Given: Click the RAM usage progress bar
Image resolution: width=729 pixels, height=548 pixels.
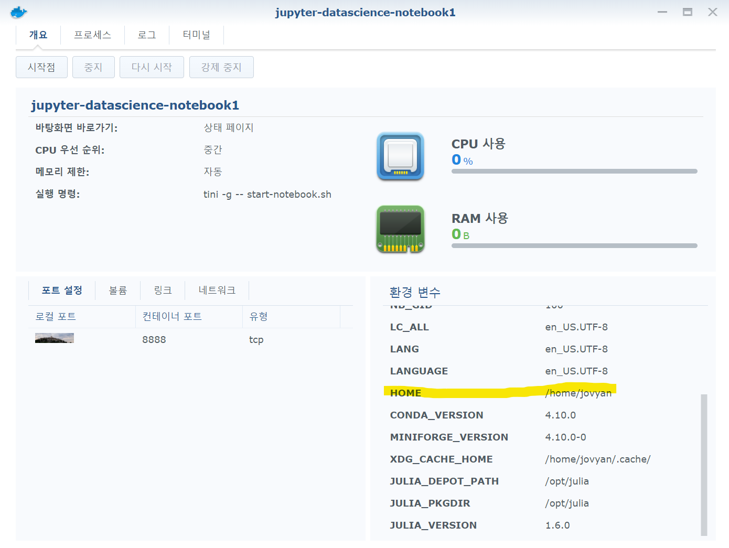Looking at the screenshot, I should [x=574, y=245].
